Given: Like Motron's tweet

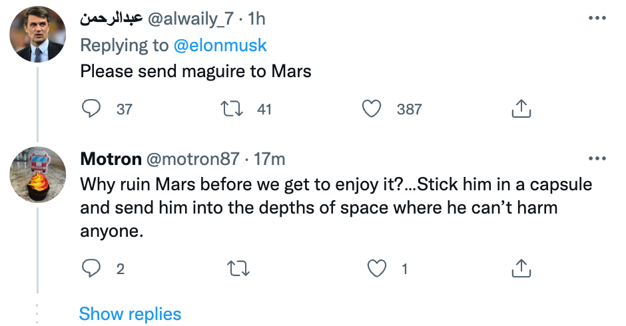Looking at the screenshot, I should [x=378, y=269].
